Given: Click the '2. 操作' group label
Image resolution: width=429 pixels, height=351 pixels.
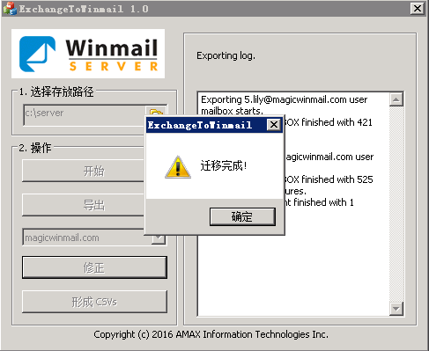Looking at the screenshot, I should tap(35, 148).
